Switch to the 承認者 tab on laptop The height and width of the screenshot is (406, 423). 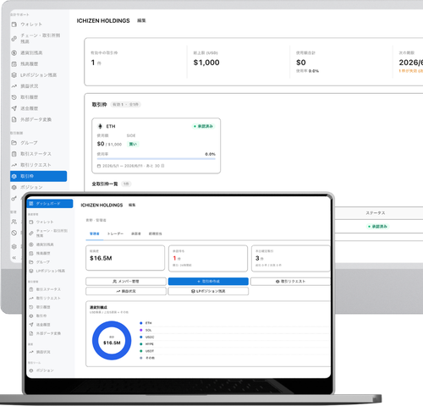click(x=136, y=233)
